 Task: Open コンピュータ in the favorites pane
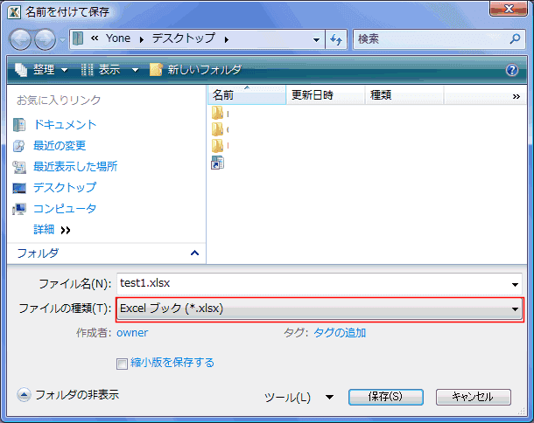click(x=65, y=208)
